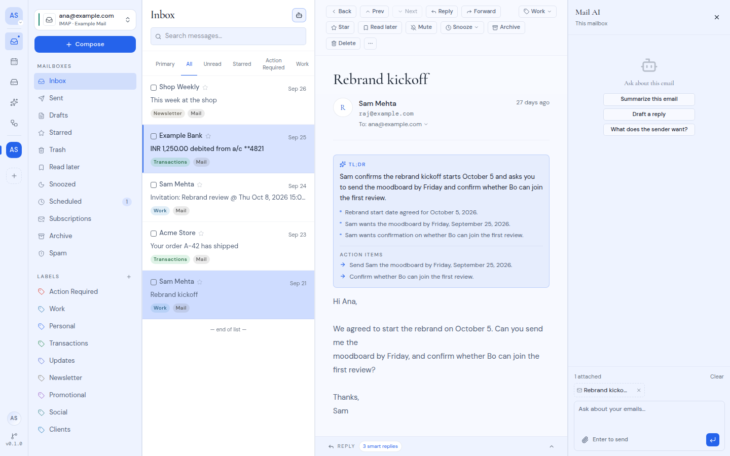730x456 pixels.
Task: Click the paperclip attach icon
Action: click(585, 440)
